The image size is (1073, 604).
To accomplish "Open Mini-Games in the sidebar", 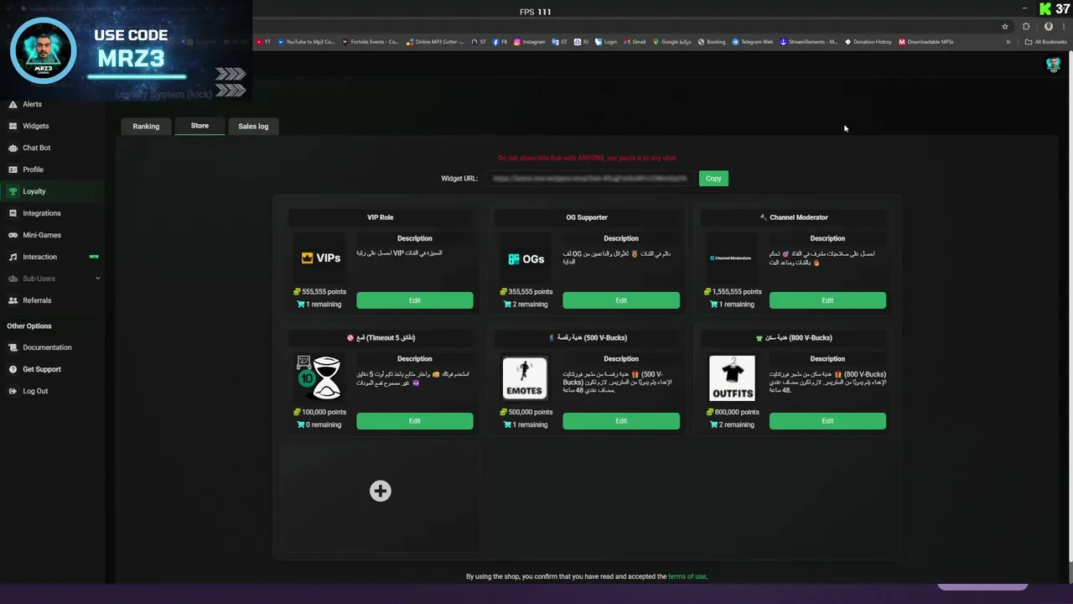I will tap(41, 235).
